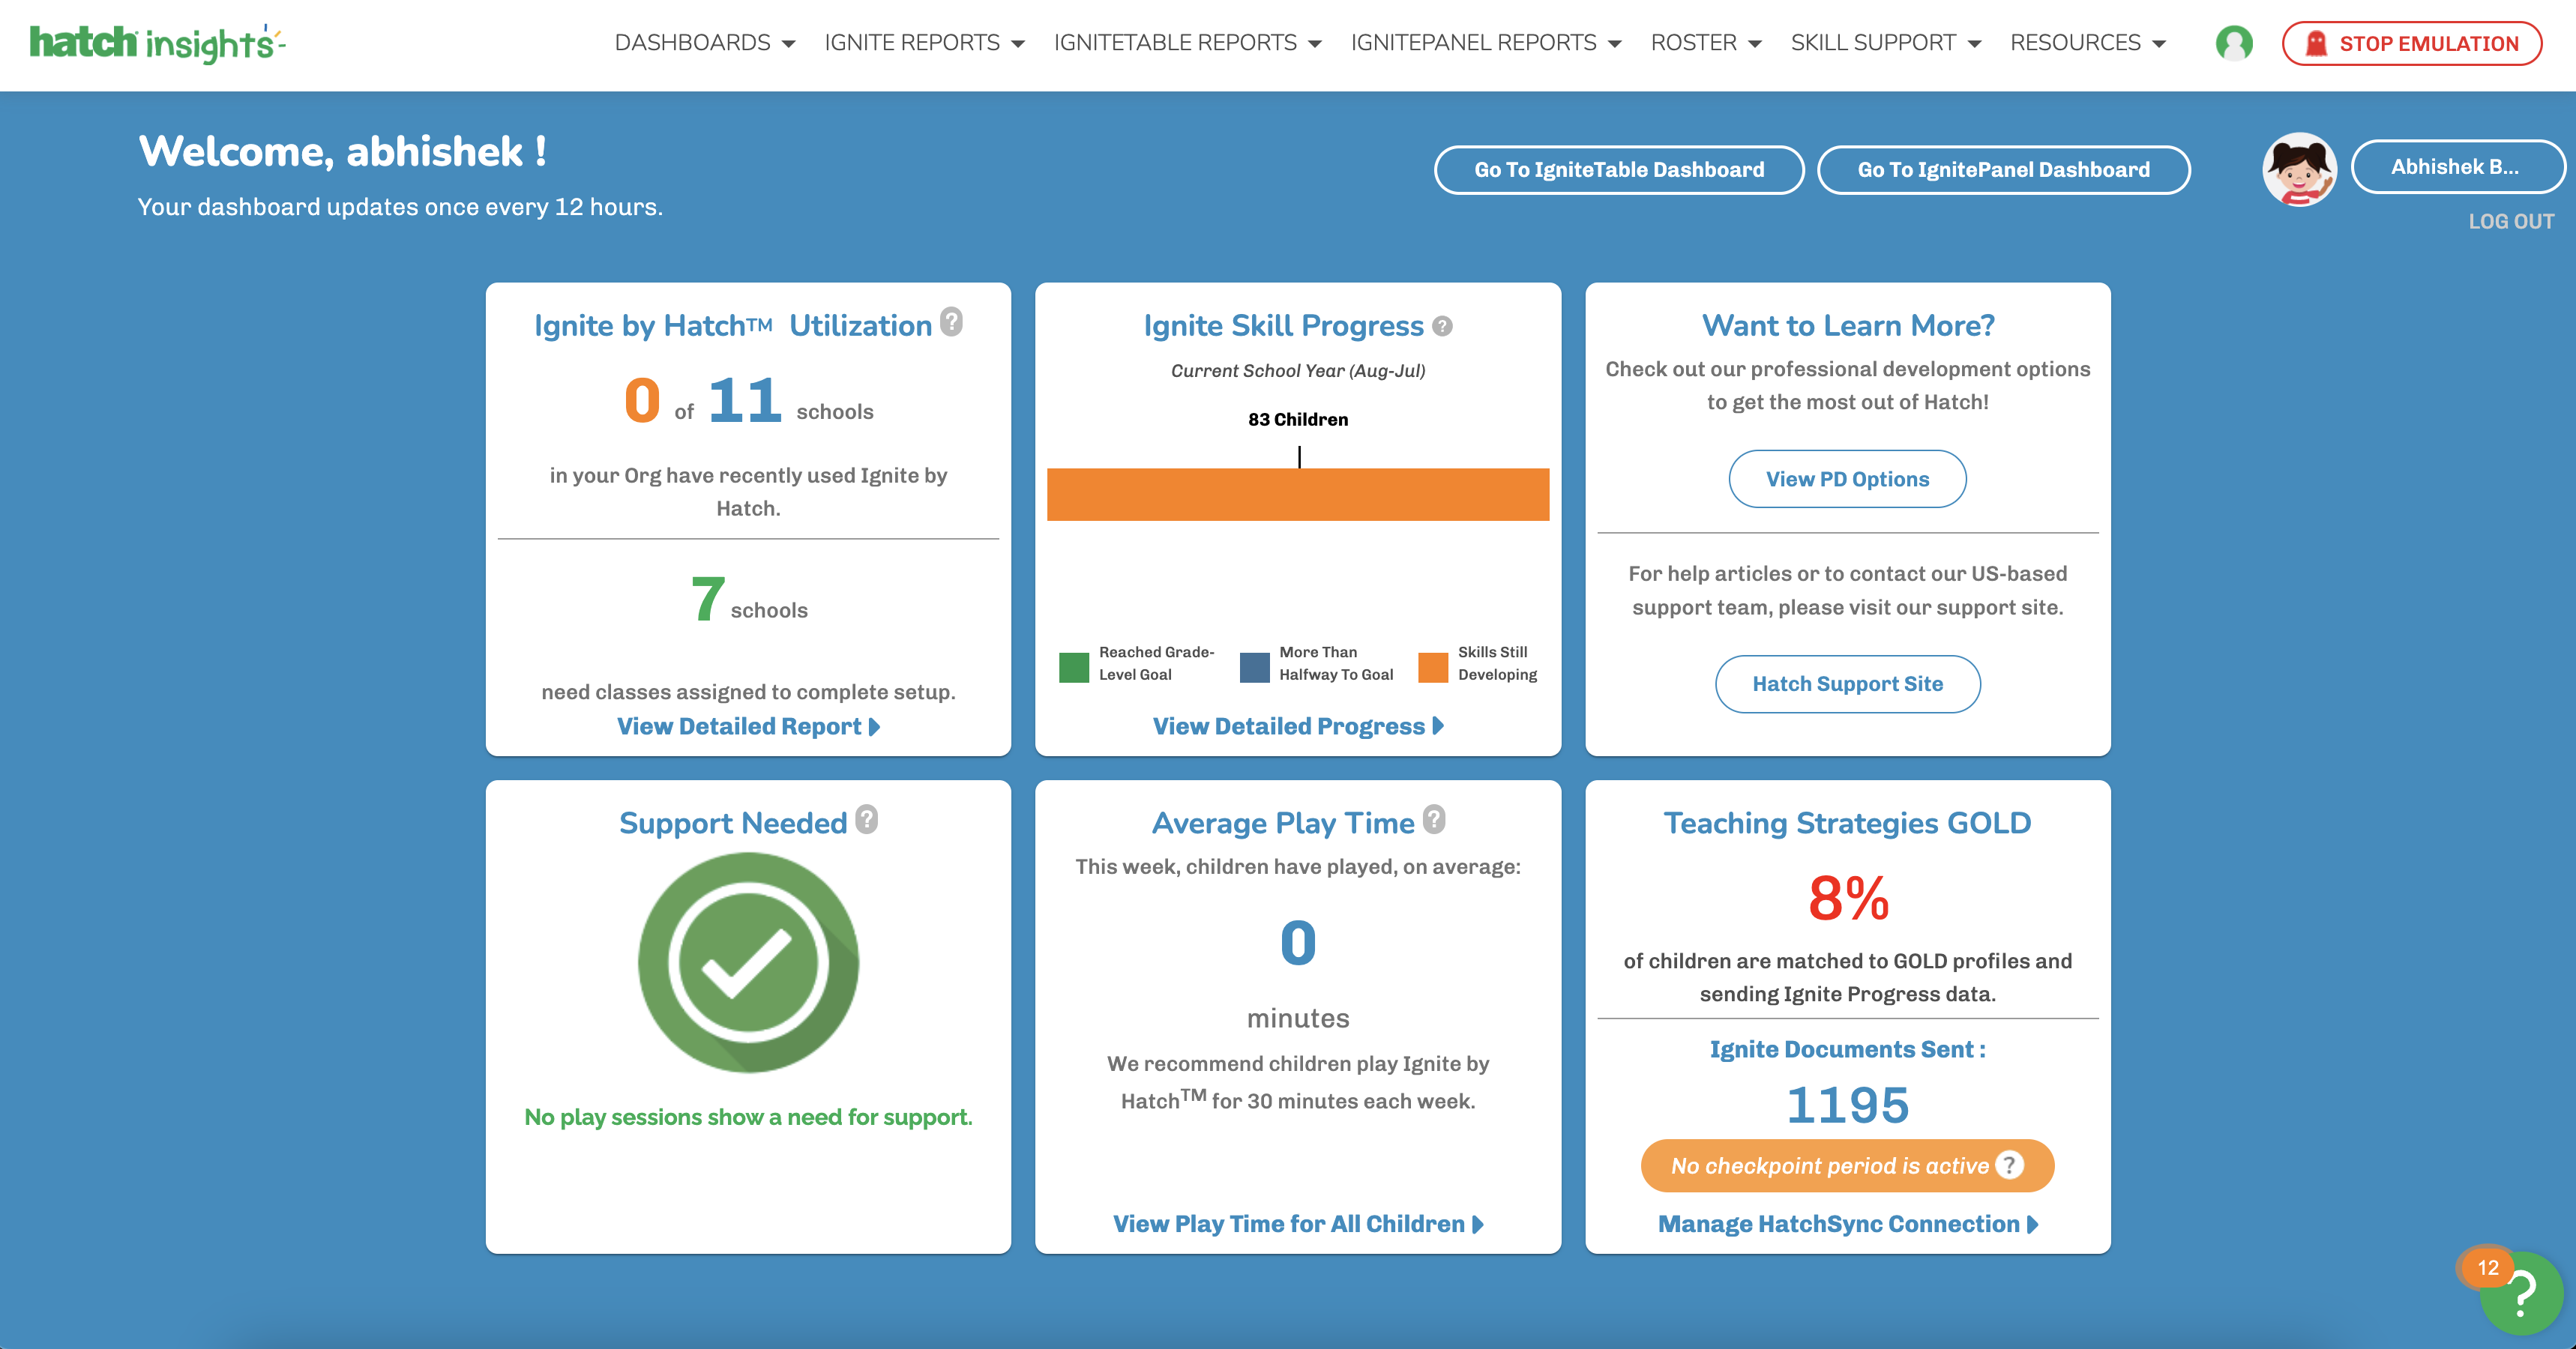Click the Reached Grade-Level Goal legend swatch

[x=1073, y=667]
